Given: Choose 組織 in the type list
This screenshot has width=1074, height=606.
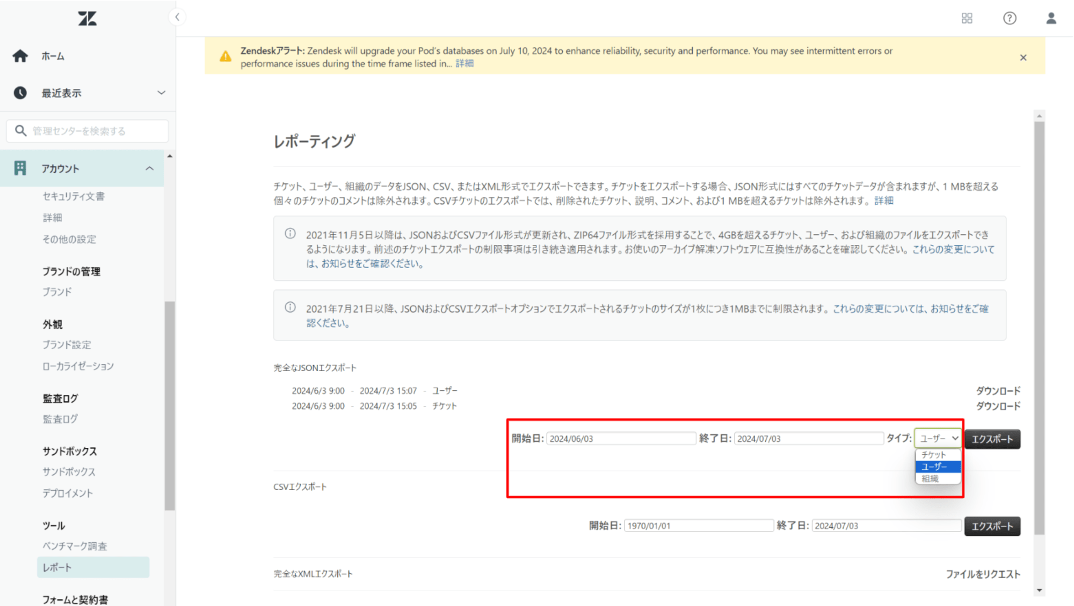Looking at the screenshot, I should [x=938, y=478].
